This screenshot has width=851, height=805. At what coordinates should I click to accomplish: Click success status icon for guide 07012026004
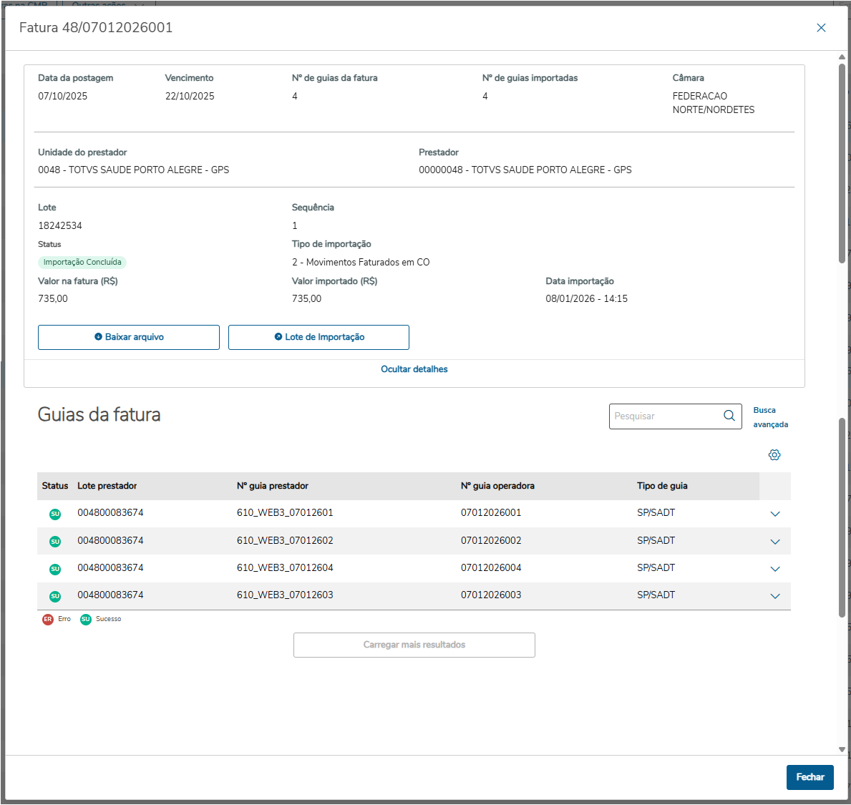pos(55,569)
